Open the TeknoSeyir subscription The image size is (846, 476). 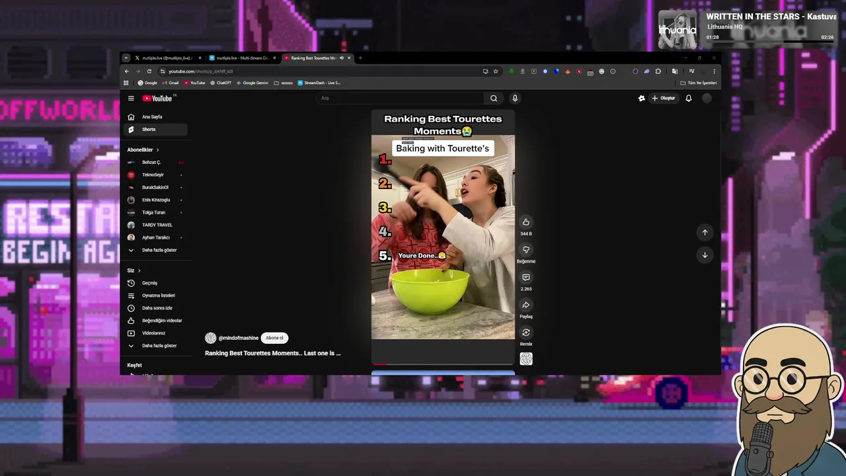(156, 175)
